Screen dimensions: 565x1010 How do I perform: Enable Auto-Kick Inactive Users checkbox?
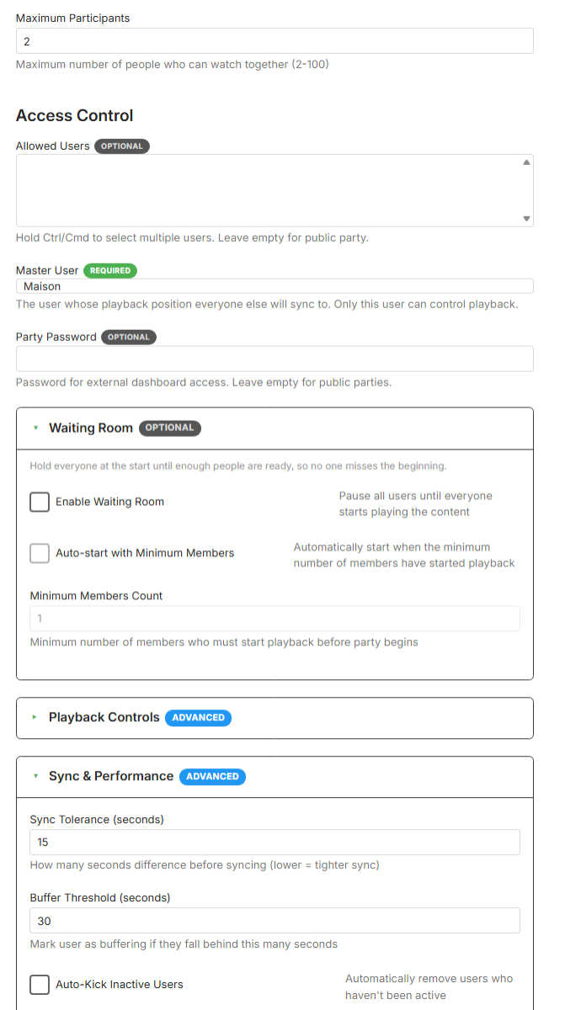40,985
